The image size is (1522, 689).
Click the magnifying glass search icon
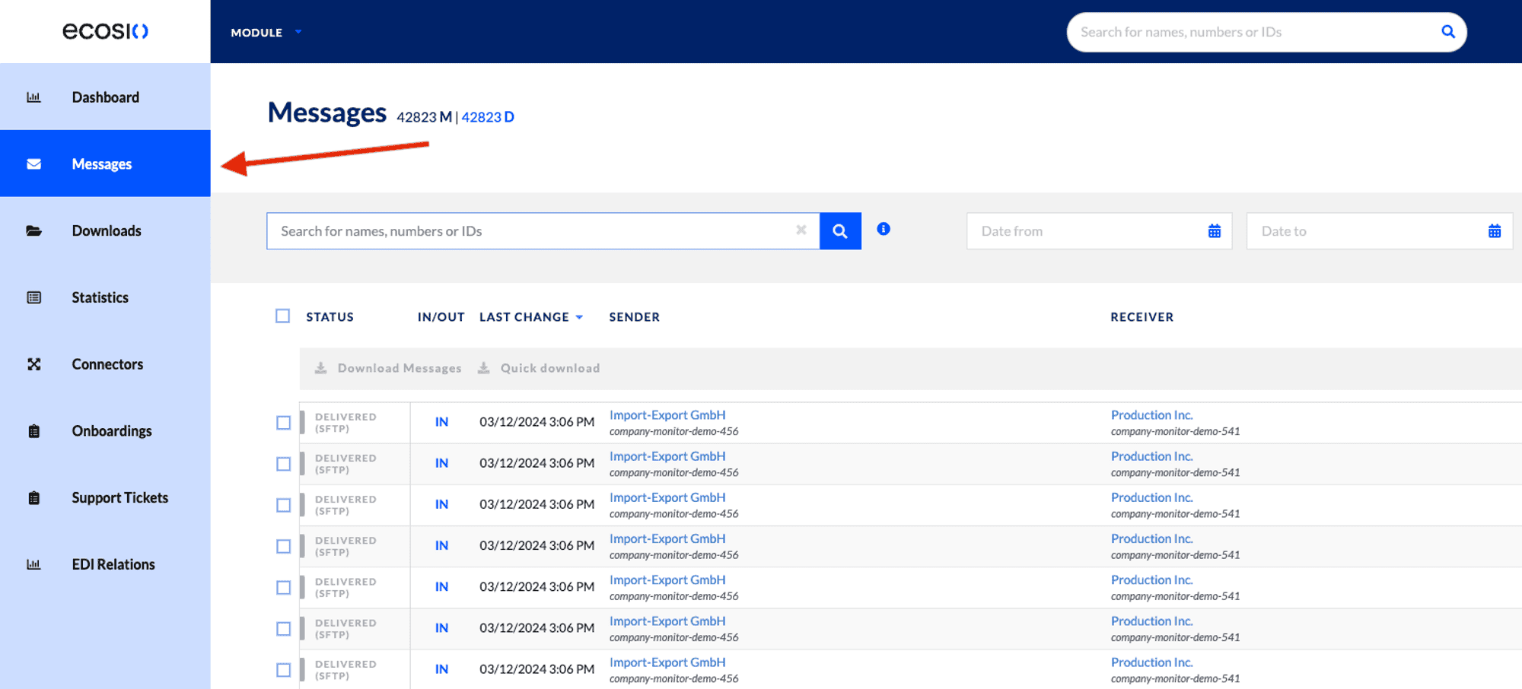point(840,230)
